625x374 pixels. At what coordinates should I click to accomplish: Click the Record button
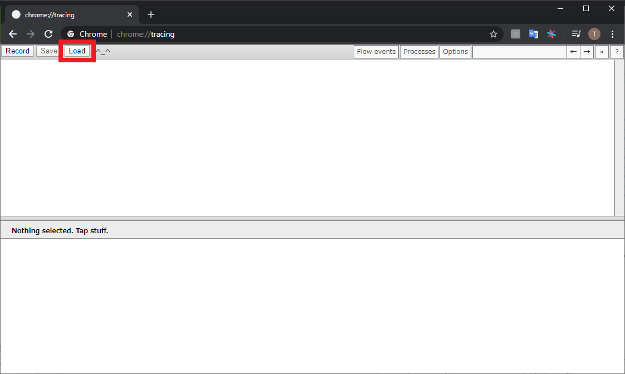[x=17, y=51]
